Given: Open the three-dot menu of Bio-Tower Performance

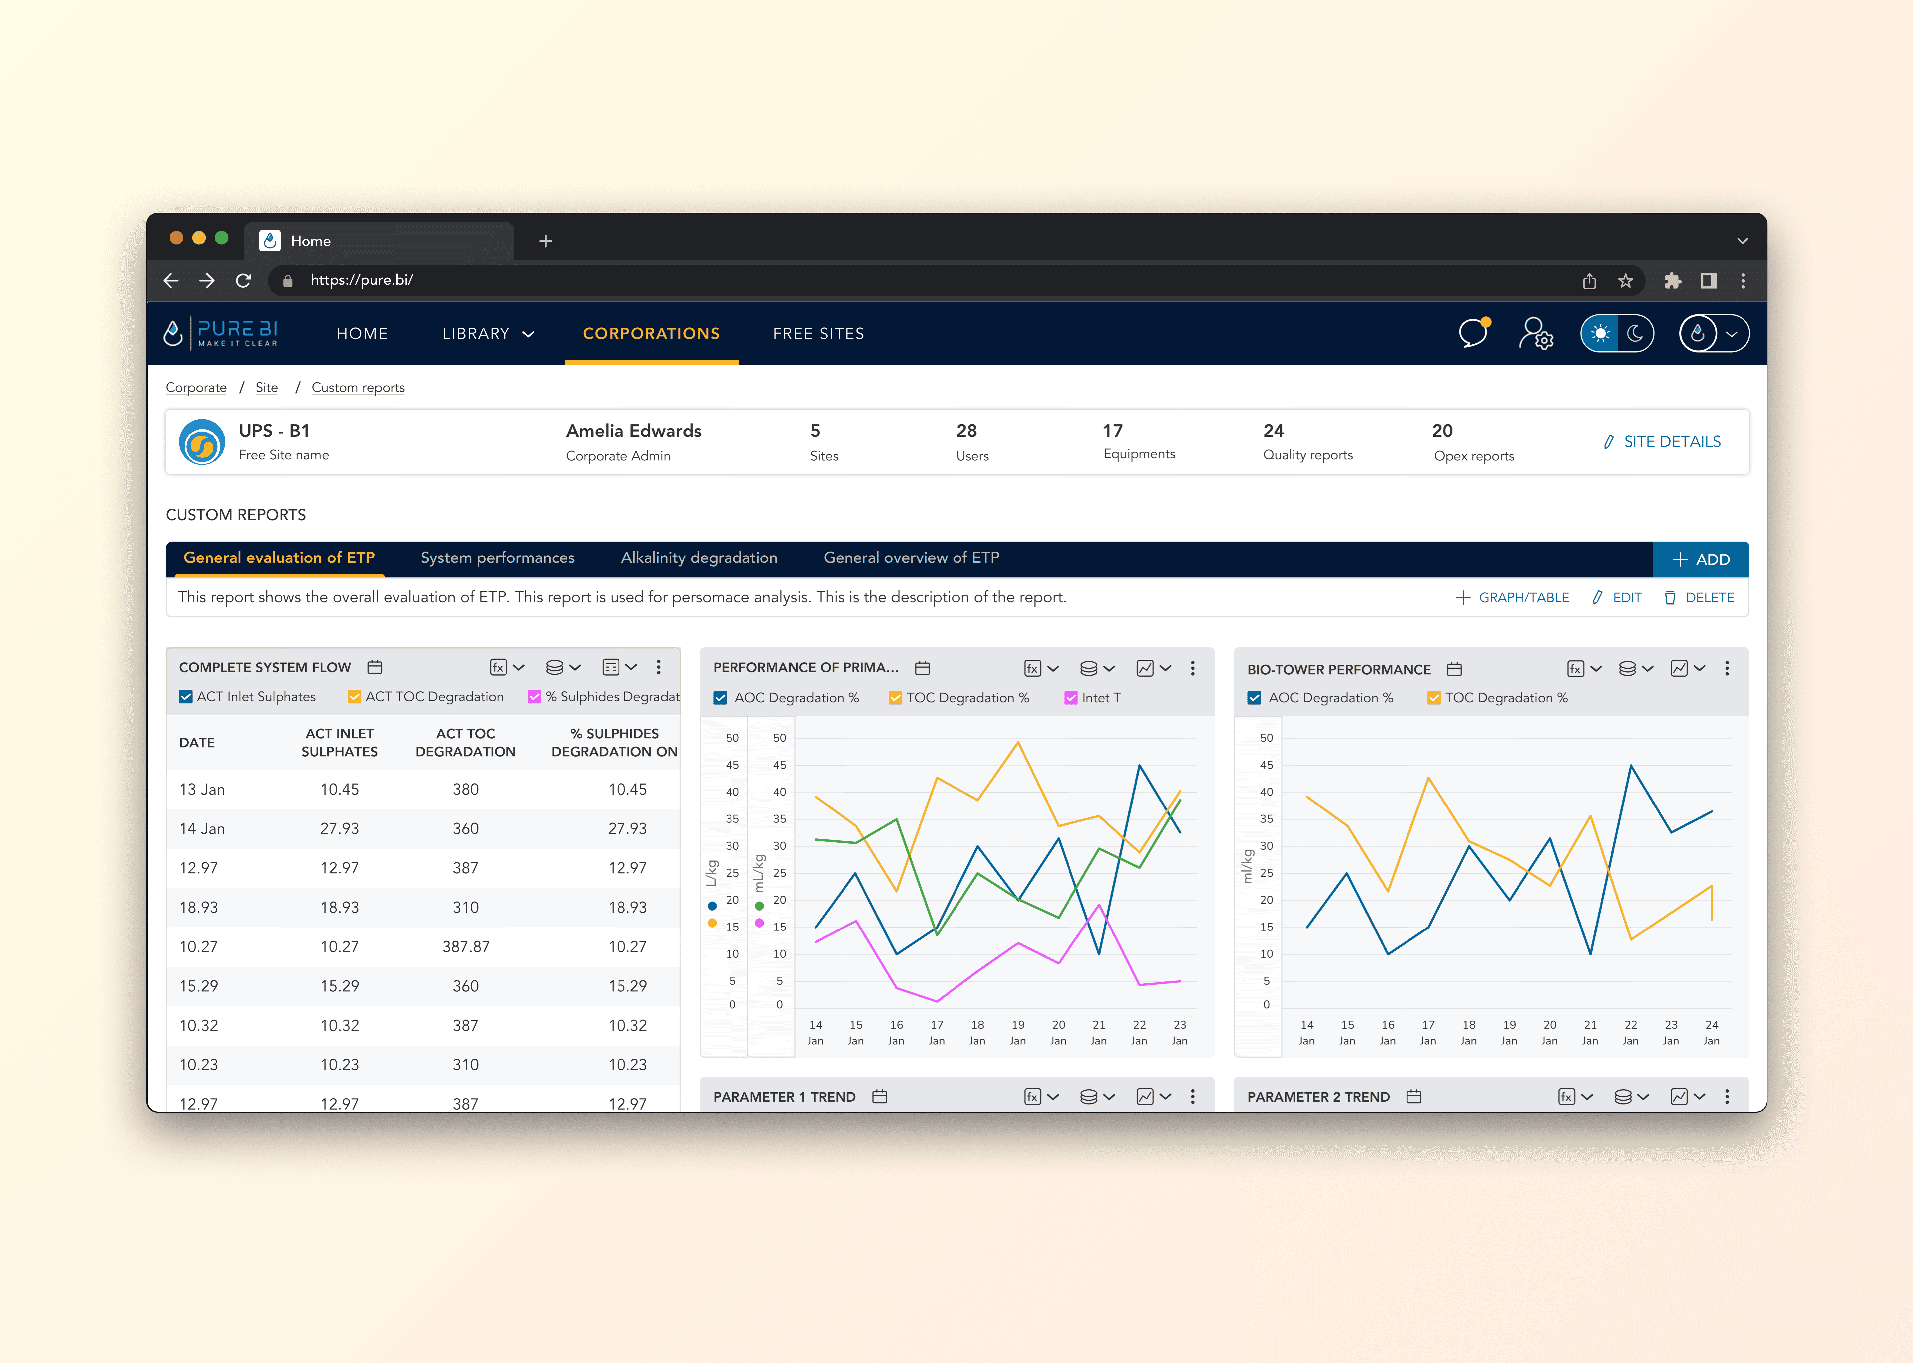Looking at the screenshot, I should point(1727,668).
